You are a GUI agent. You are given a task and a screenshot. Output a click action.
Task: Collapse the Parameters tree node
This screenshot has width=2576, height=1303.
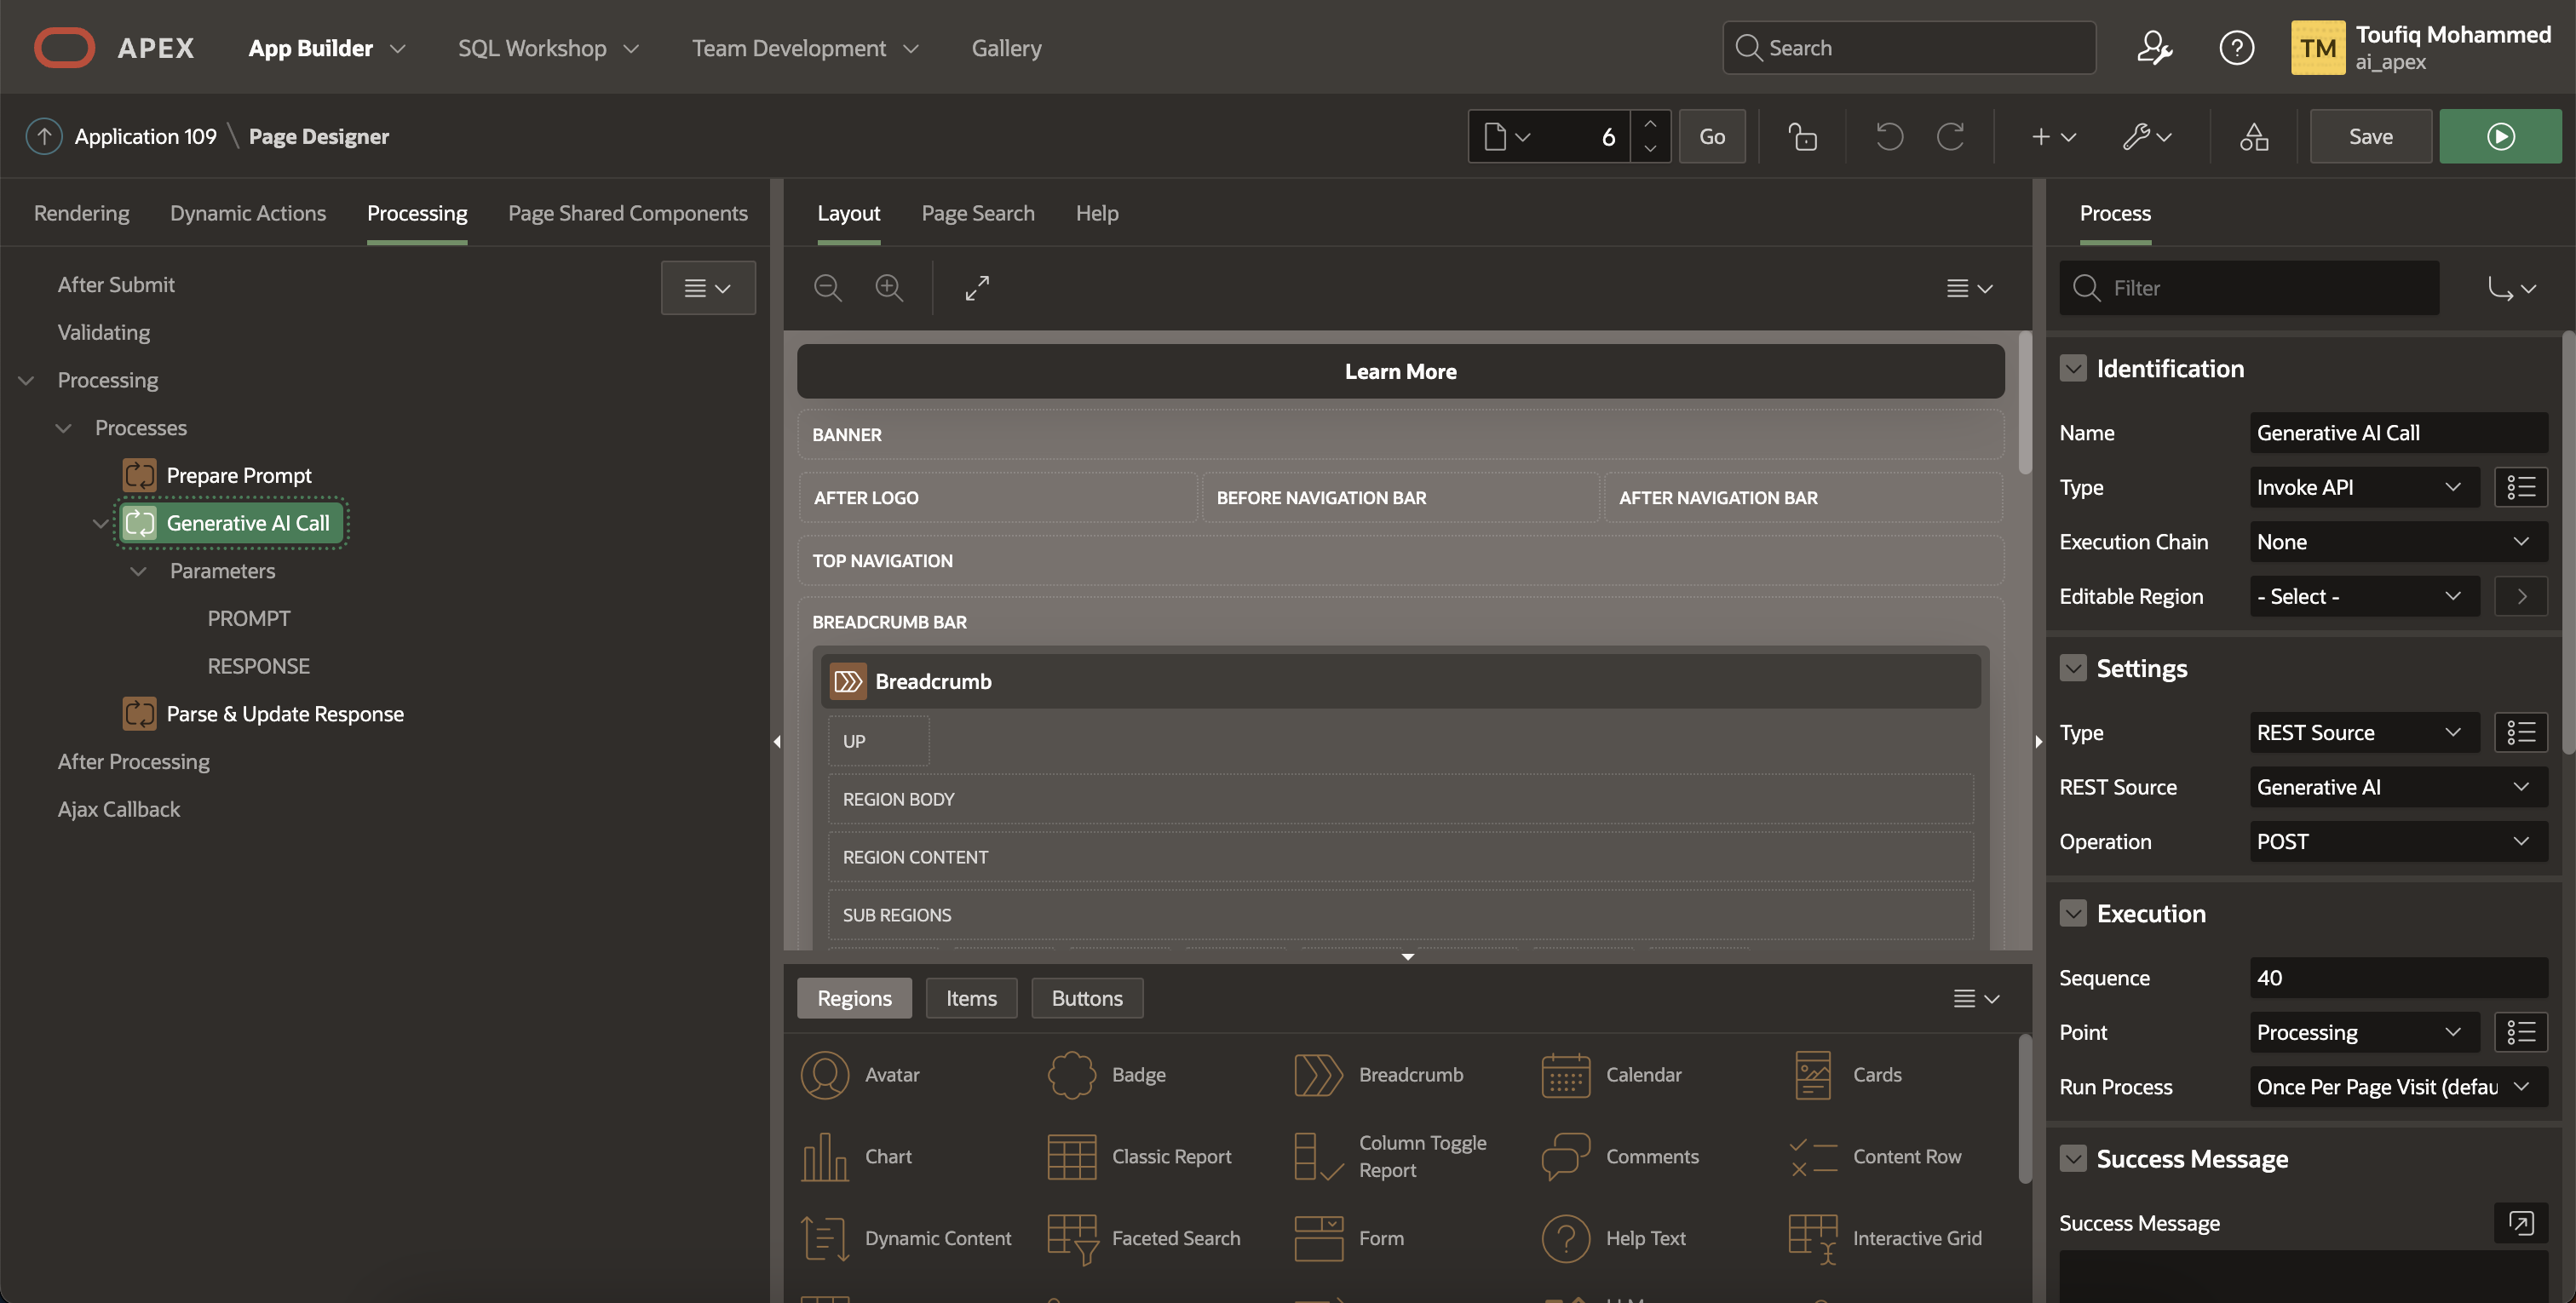pyautogui.click(x=139, y=571)
